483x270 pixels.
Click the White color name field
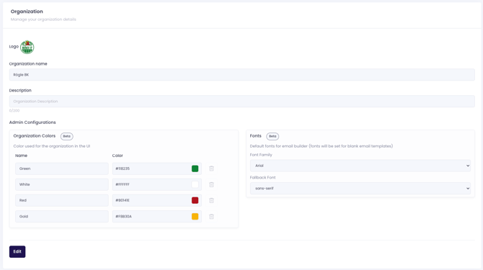pos(62,184)
